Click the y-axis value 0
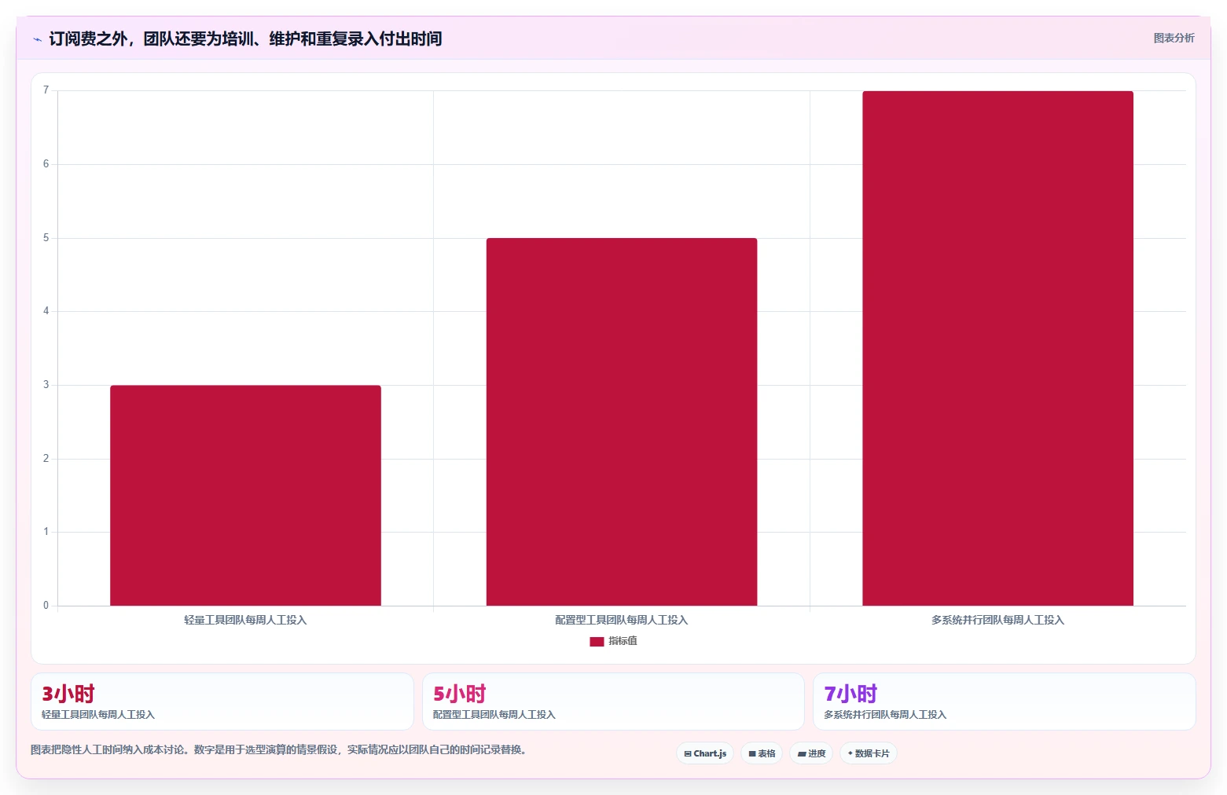The height and width of the screenshot is (795, 1227). pyautogui.click(x=46, y=606)
